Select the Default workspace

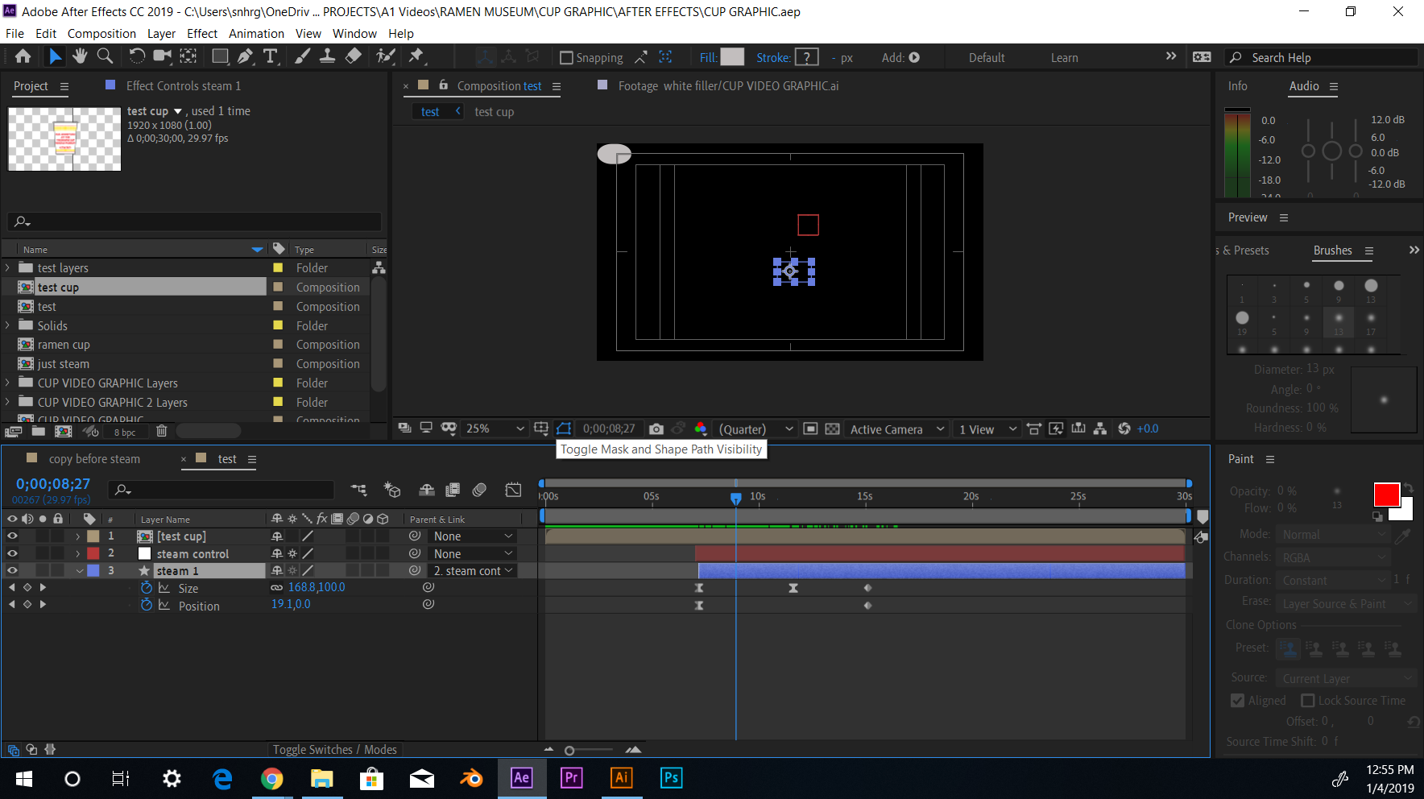[987, 58]
